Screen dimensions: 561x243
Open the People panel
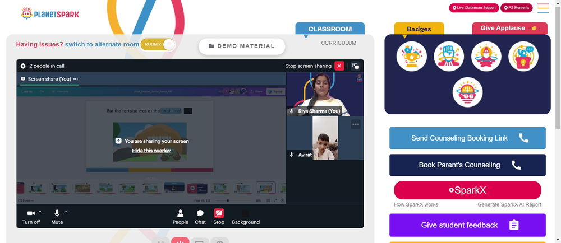pos(180,217)
